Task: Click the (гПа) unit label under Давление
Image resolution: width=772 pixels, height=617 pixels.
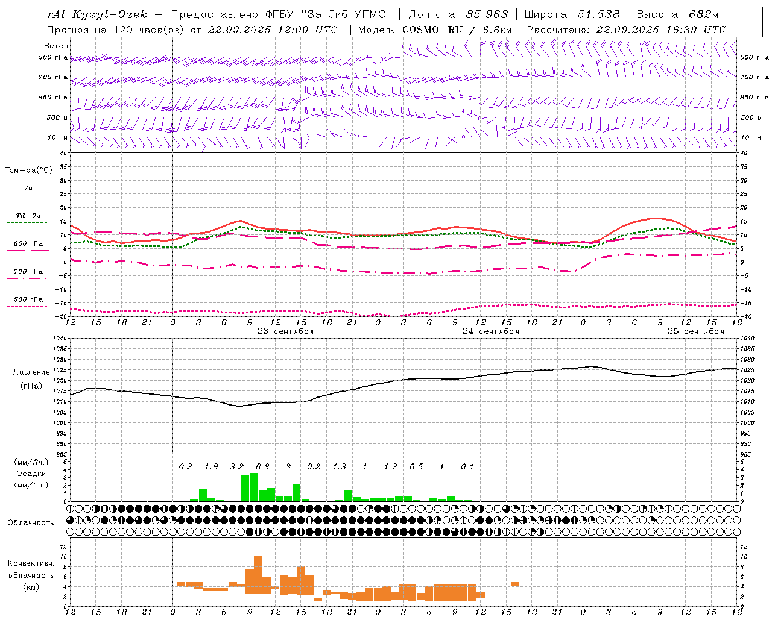Action: point(31,386)
